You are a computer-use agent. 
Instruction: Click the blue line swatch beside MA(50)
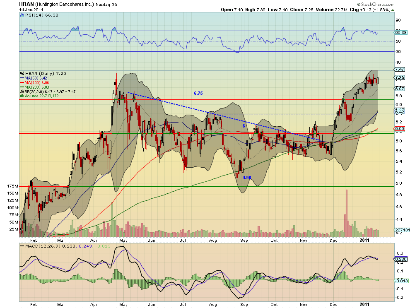[22, 78]
